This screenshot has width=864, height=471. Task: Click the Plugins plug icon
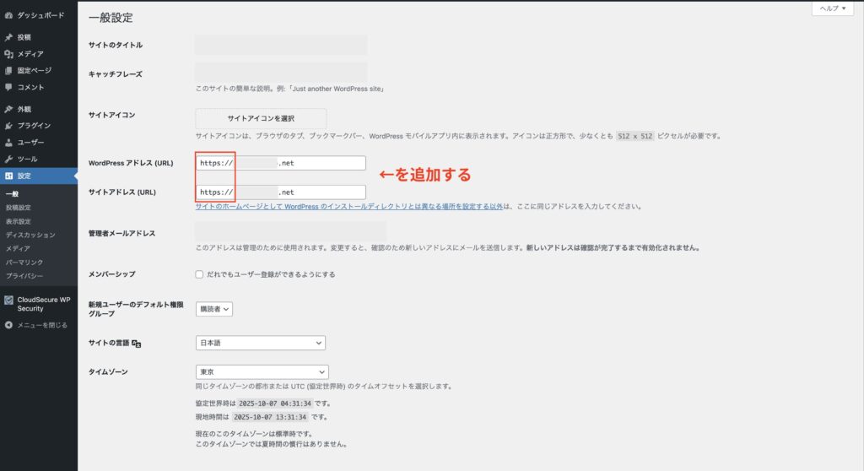pos(8,126)
